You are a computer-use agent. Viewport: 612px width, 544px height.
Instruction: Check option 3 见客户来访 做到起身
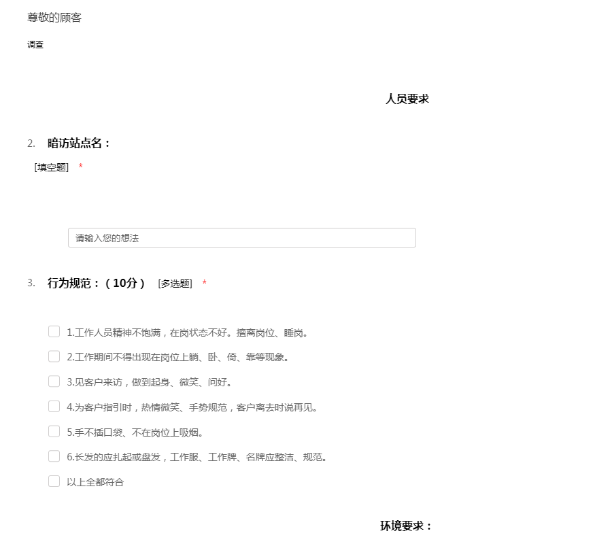pyautogui.click(x=54, y=381)
